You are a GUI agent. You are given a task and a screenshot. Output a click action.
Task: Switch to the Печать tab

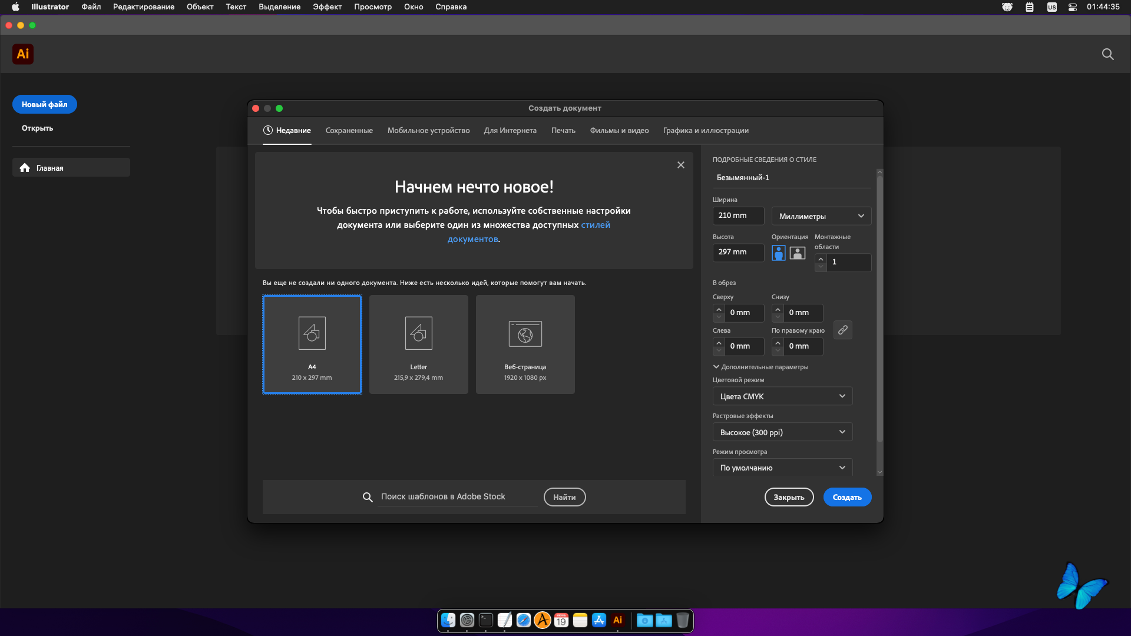pyautogui.click(x=563, y=131)
